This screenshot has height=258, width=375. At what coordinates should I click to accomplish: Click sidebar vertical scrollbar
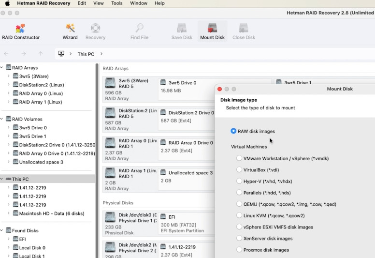[97, 161]
